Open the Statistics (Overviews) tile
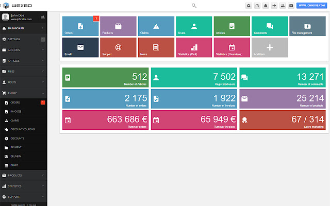This screenshot has width=330, height=206. (x=232, y=47)
